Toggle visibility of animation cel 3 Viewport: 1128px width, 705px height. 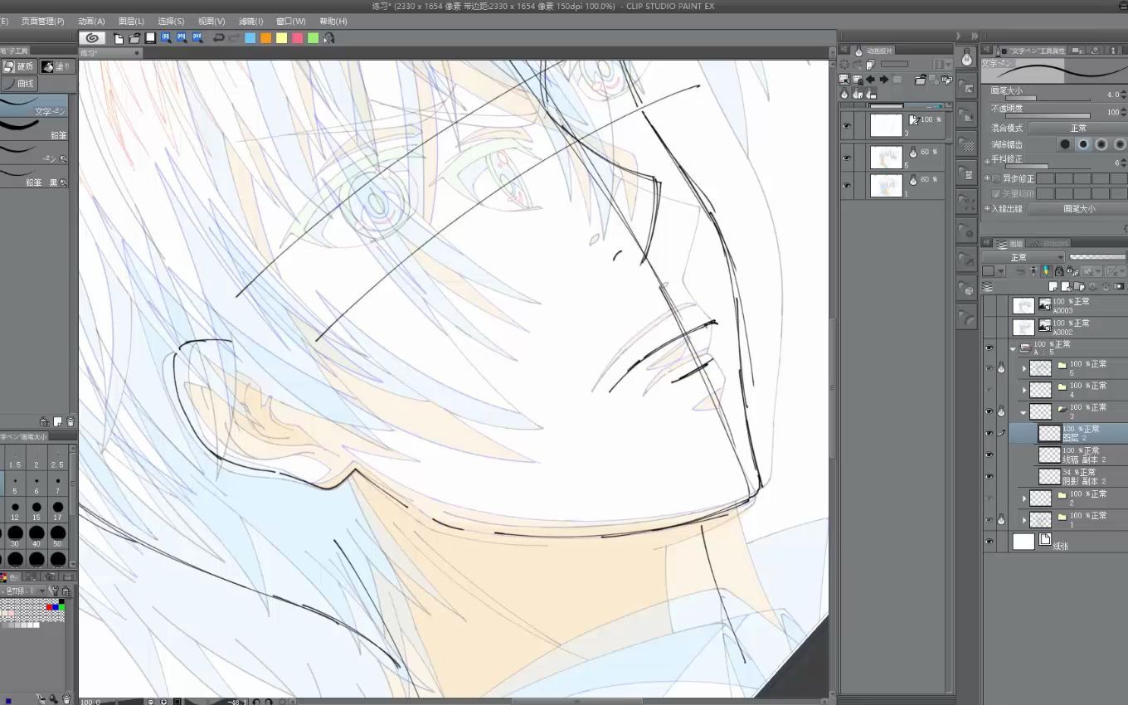(847, 127)
